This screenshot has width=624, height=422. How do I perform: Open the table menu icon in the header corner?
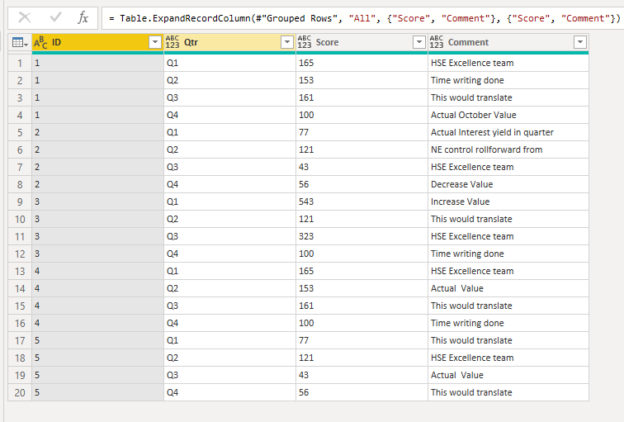point(20,42)
